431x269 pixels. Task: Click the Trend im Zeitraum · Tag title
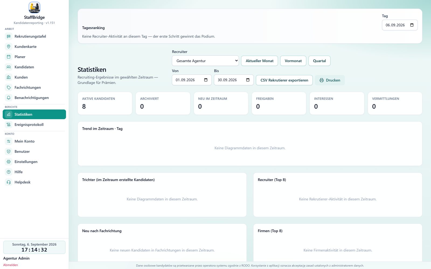(102, 129)
